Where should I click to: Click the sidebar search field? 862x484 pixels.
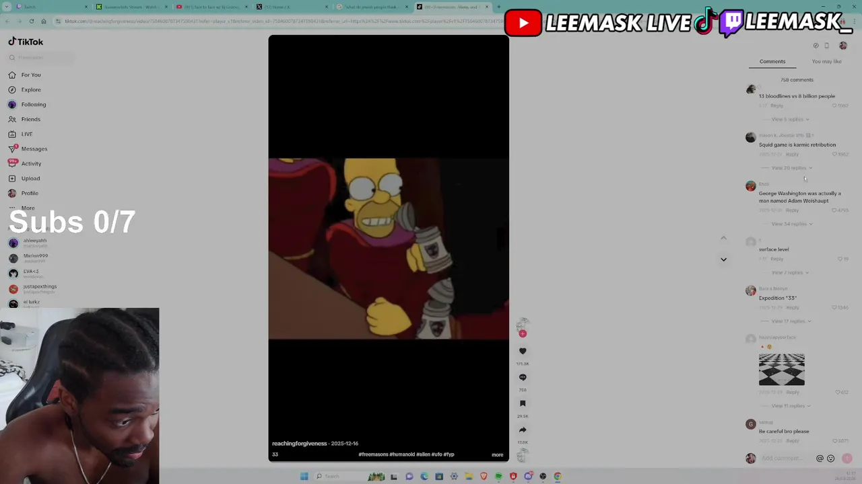click(x=40, y=58)
